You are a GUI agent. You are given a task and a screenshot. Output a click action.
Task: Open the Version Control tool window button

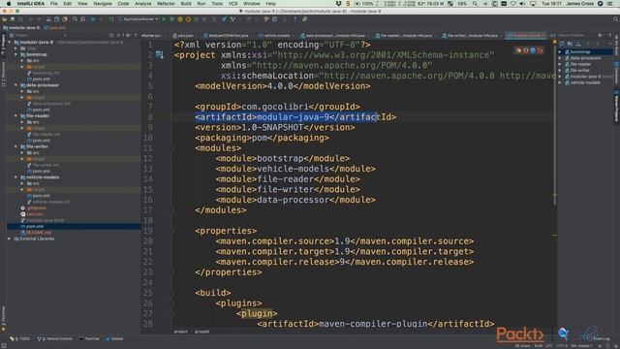tap(55, 338)
